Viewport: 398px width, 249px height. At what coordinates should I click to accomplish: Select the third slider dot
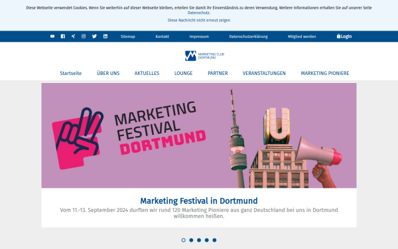tap(199, 240)
